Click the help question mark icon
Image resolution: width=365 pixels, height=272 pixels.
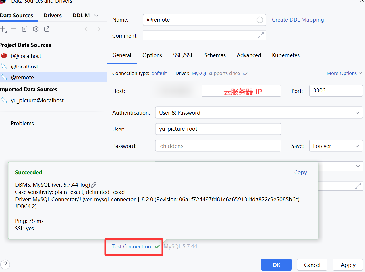[x=5, y=265]
